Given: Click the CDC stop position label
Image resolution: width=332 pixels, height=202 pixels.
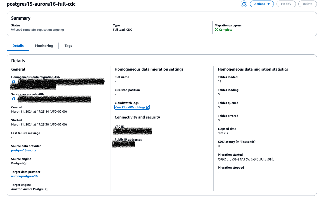Looking at the screenshot, I should (127, 90).
